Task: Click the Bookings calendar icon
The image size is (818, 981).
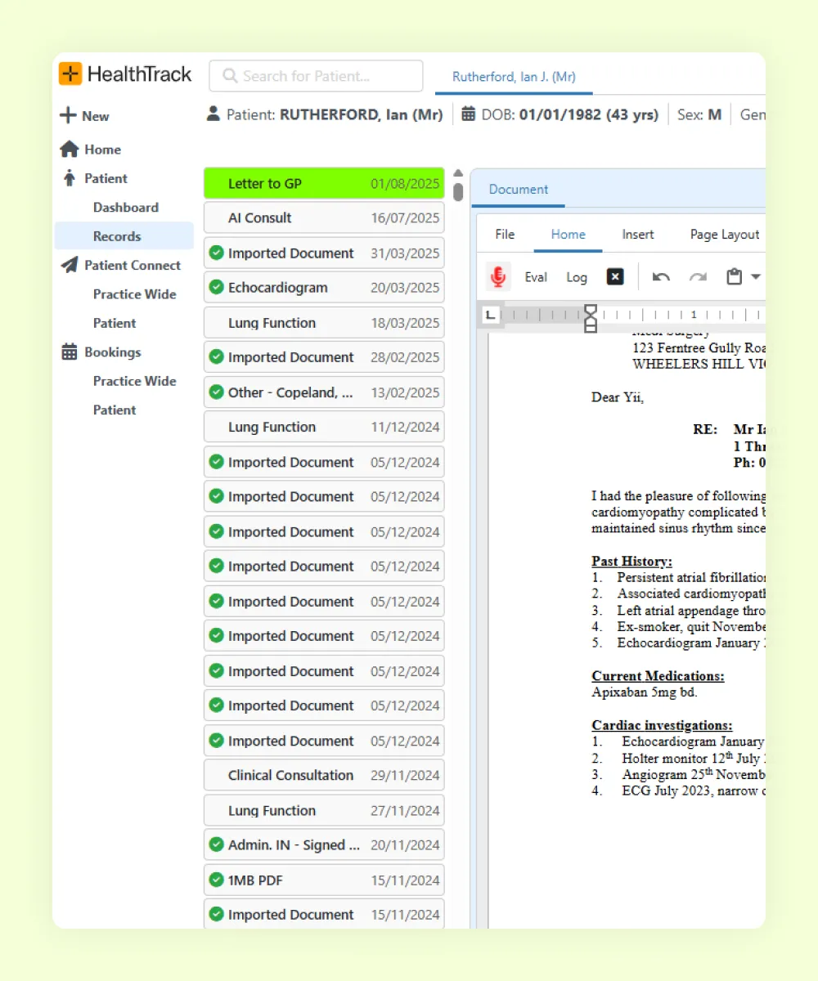Action: pyautogui.click(x=70, y=352)
